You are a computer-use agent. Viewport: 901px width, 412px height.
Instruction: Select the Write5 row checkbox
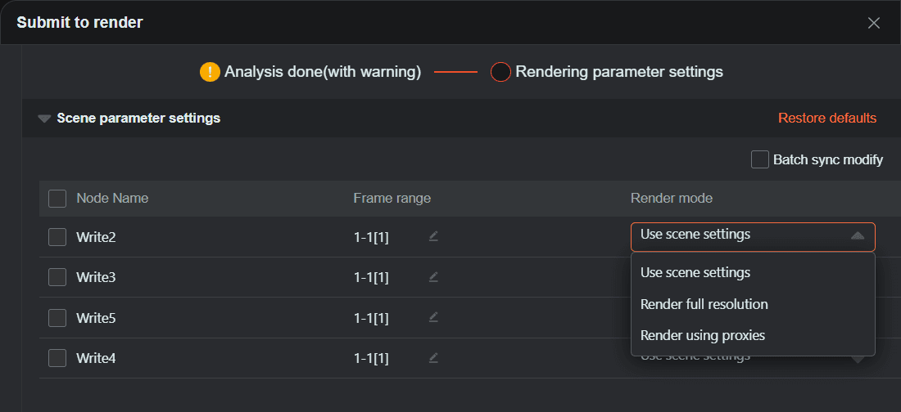57,318
